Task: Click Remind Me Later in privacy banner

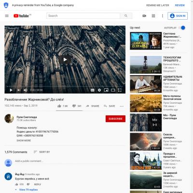Action: click(x=158, y=5)
